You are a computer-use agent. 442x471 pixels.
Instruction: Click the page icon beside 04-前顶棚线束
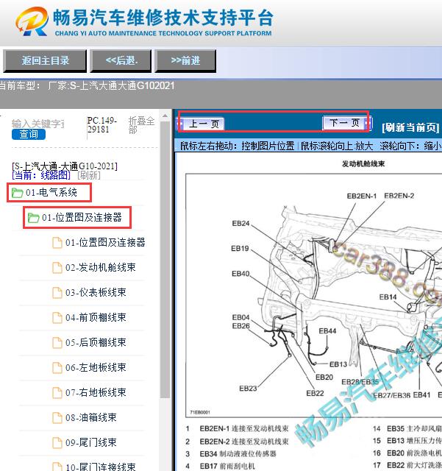click(x=57, y=317)
